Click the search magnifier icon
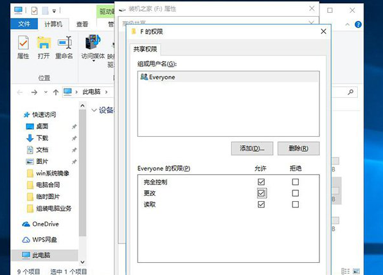This screenshot has width=383, height=275. tap(350, 93)
